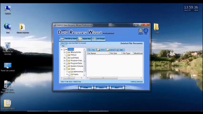Click the View button above file list
Screen dimensions: 203x114
(92, 50)
